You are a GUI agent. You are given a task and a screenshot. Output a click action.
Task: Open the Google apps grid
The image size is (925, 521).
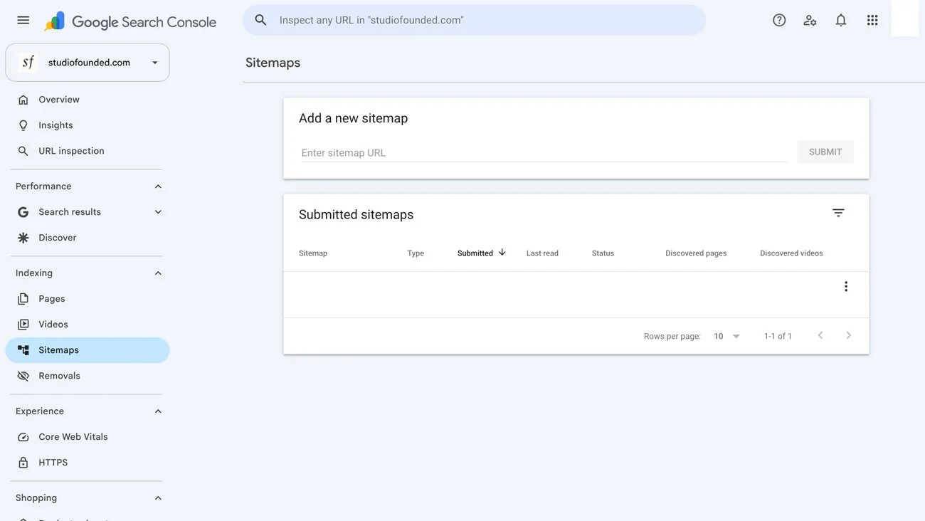872,20
